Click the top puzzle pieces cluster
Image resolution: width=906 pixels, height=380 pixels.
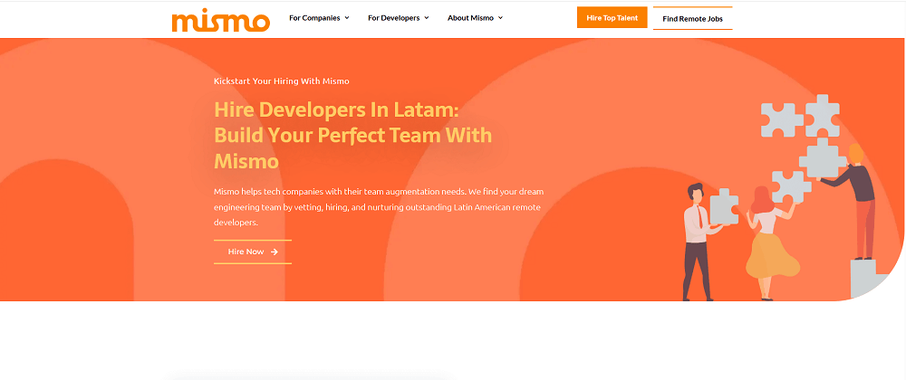coord(801,116)
